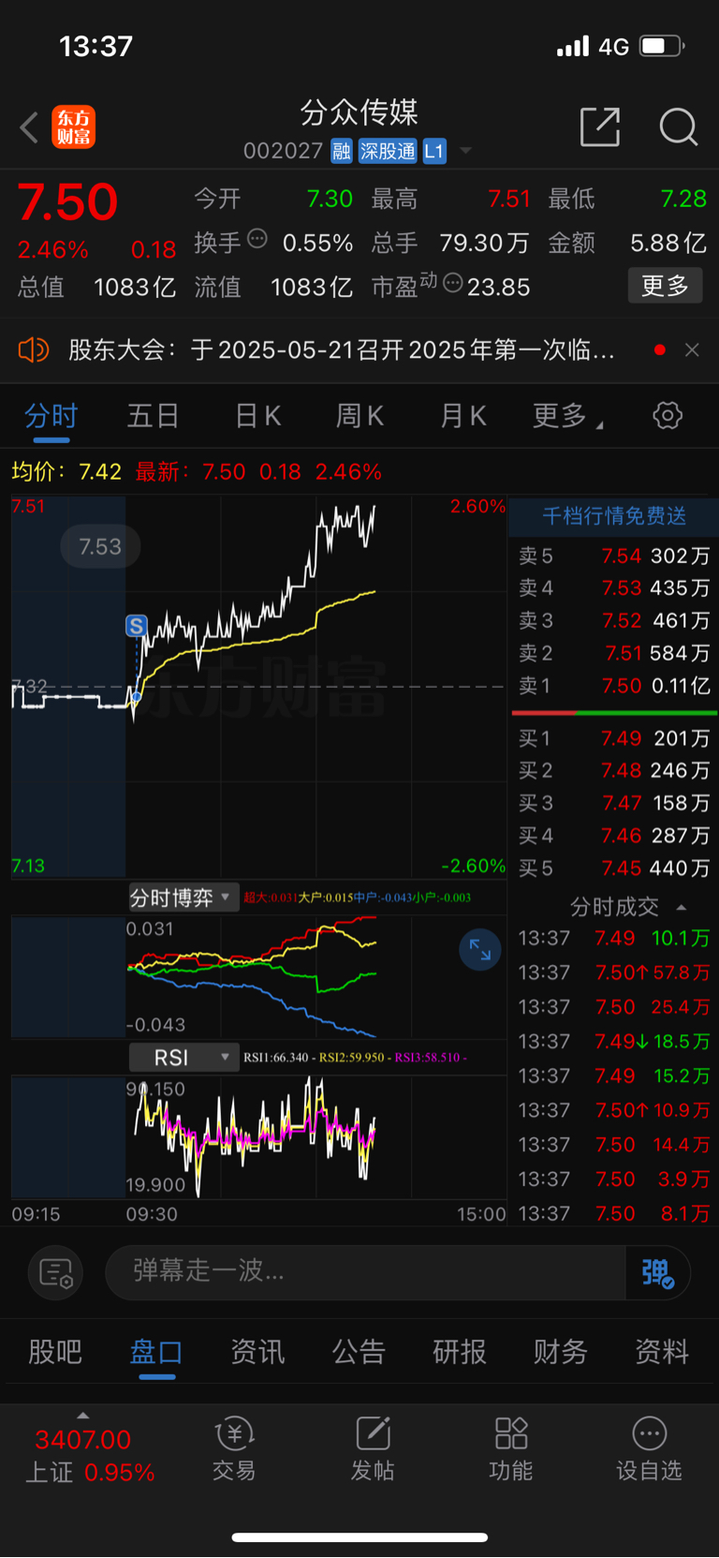
Task: Open 更多 quote details
Action: 665,285
